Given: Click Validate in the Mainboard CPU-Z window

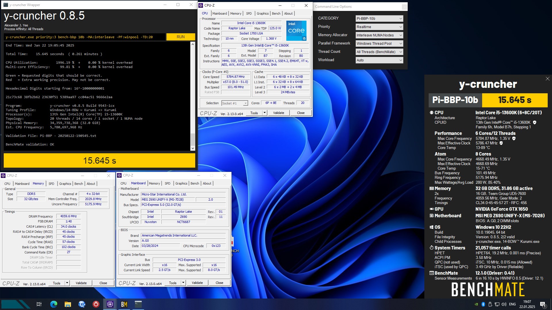Looking at the screenshot, I should (x=197, y=283).
